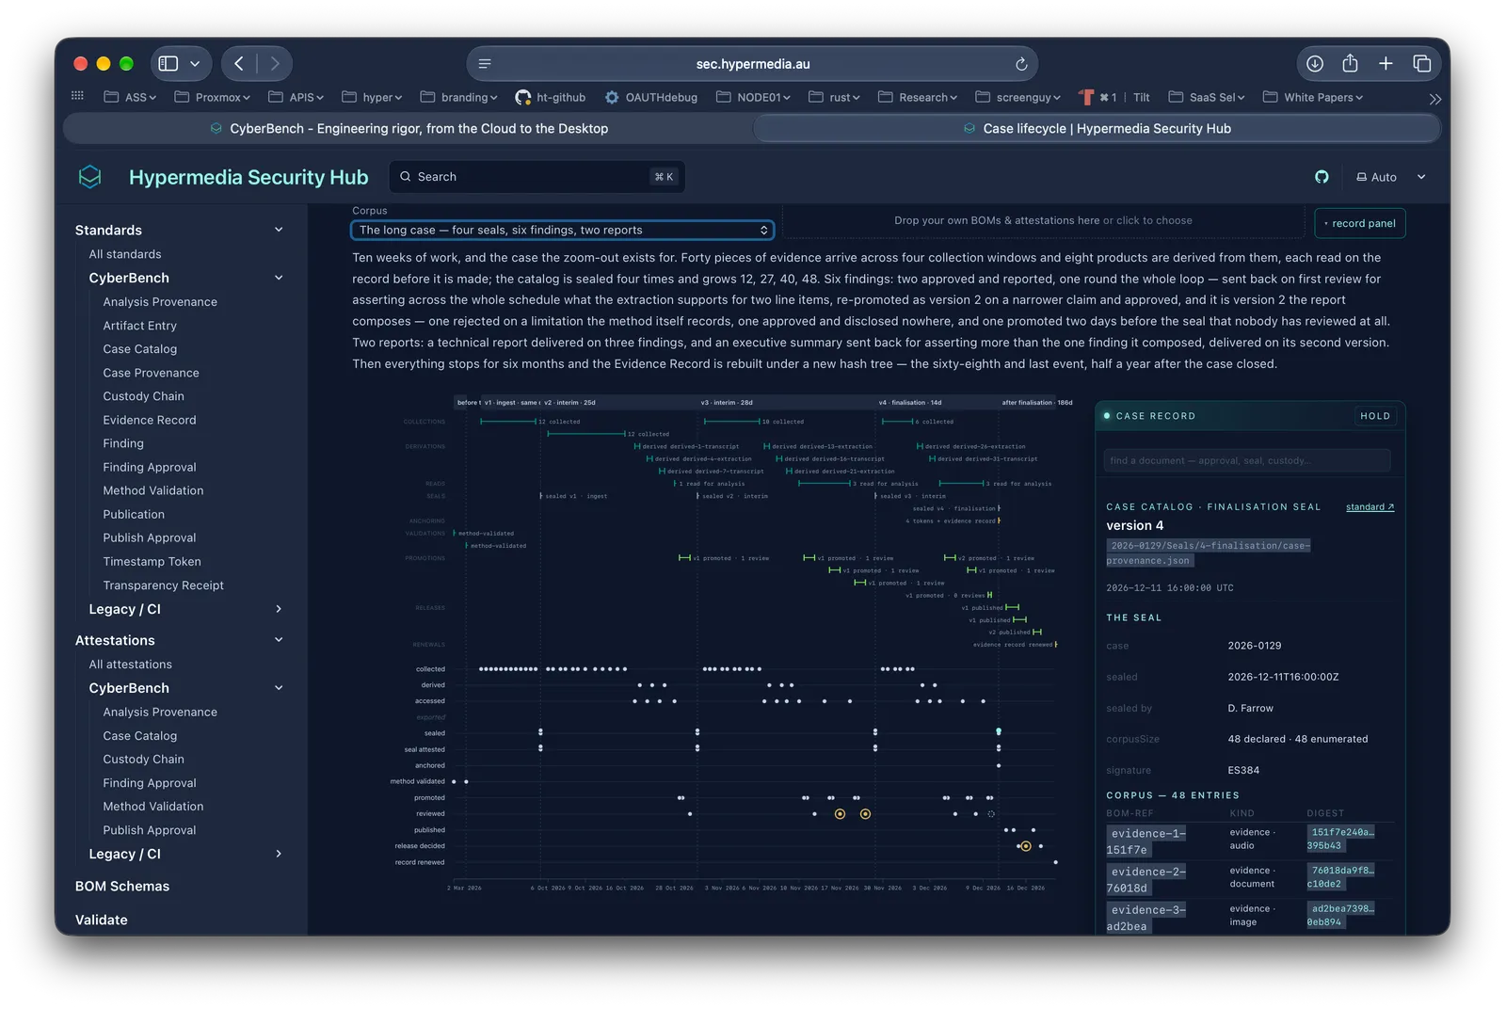Click the find a document input
Viewport: 1506px width, 1009px height.
[x=1247, y=460]
